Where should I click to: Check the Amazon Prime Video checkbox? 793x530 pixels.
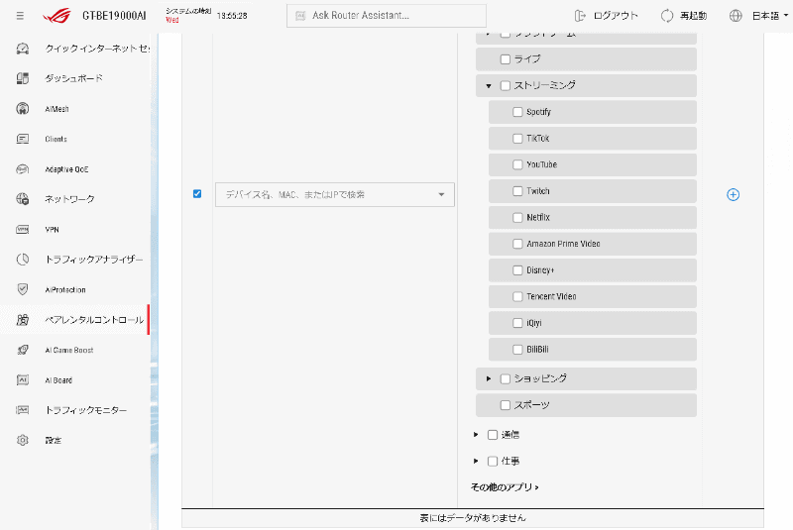(x=517, y=244)
